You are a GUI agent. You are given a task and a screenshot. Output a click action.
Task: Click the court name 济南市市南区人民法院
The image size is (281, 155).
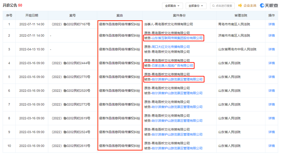(234, 36)
